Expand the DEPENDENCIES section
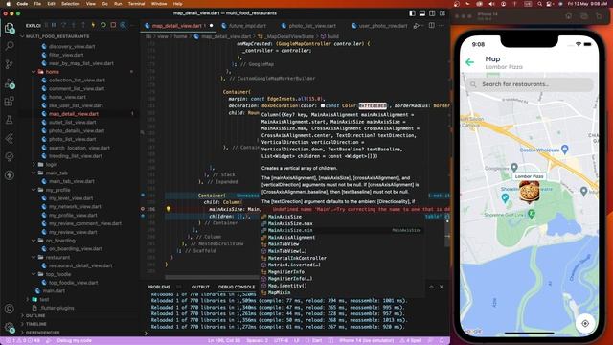The width and height of the screenshot is (613, 345). point(42,333)
